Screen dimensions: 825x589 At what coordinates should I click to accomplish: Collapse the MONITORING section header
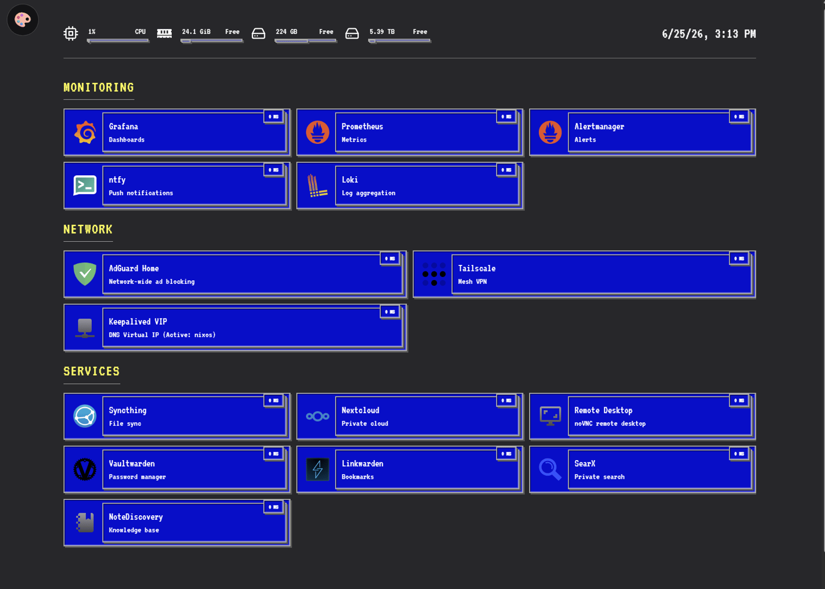[x=98, y=88]
